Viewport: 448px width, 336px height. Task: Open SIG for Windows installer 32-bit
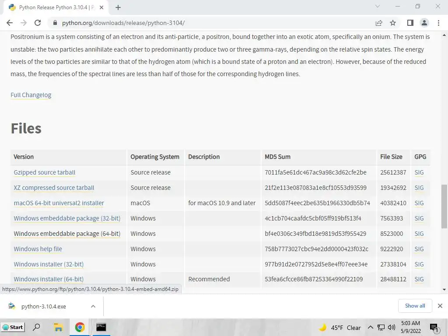[x=419, y=264]
